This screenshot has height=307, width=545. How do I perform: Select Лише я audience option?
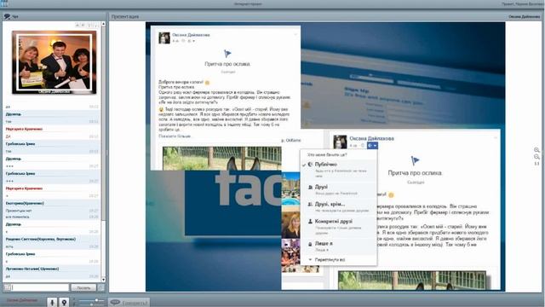click(339, 246)
